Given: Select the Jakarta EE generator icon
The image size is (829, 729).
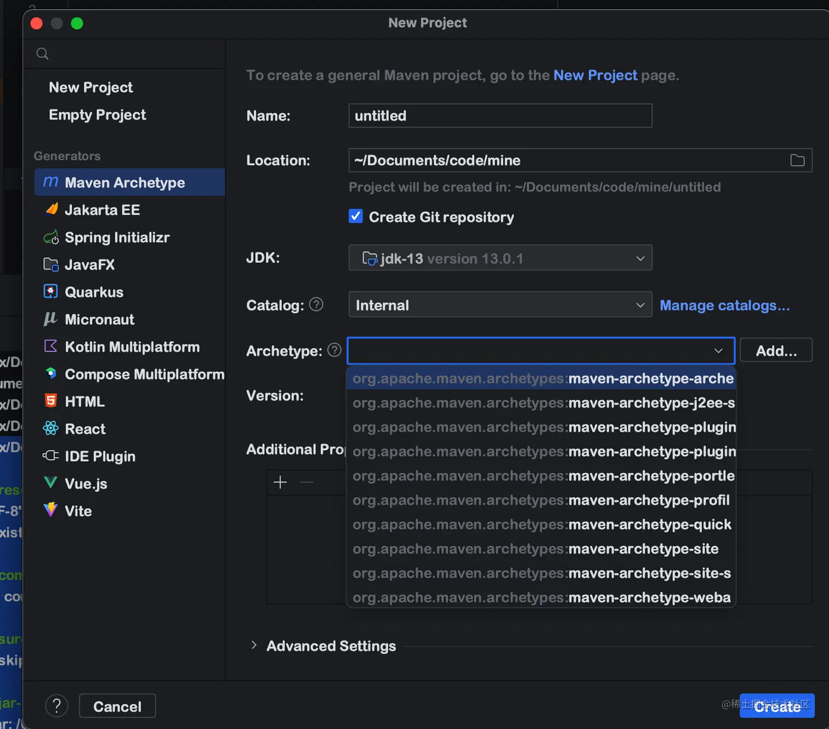Looking at the screenshot, I should [x=52, y=209].
